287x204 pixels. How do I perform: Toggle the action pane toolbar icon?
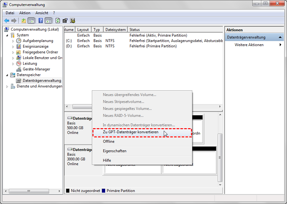[x=48, y=21]
